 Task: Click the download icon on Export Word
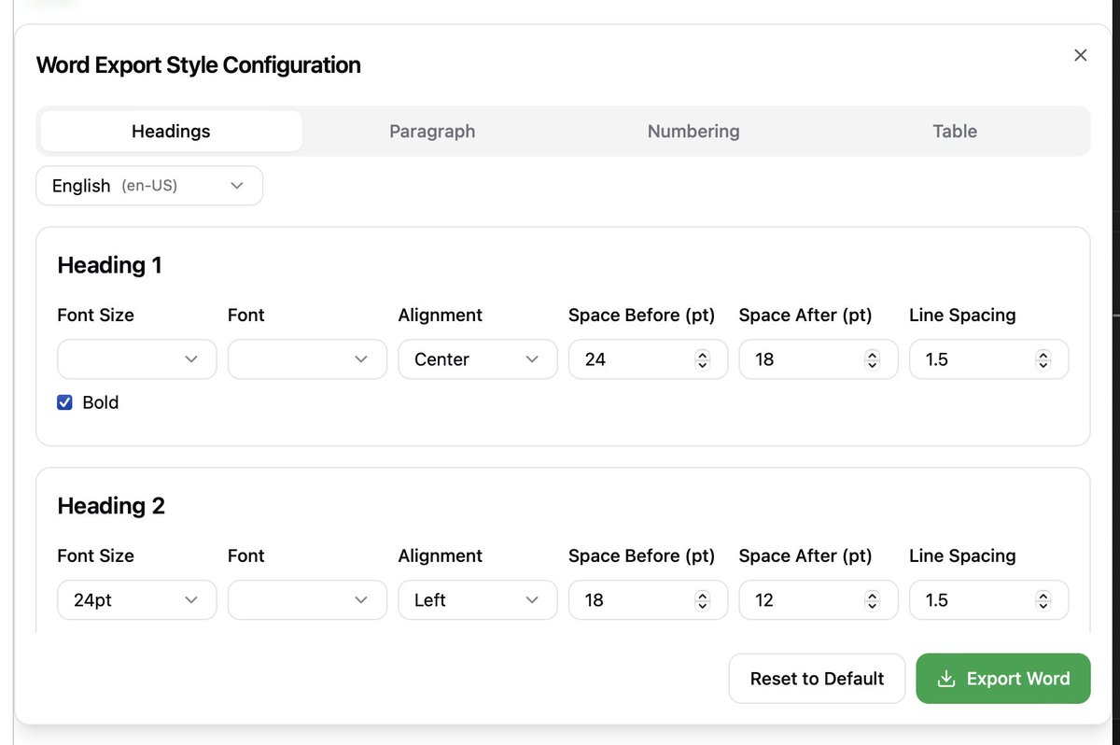[946, 679]
